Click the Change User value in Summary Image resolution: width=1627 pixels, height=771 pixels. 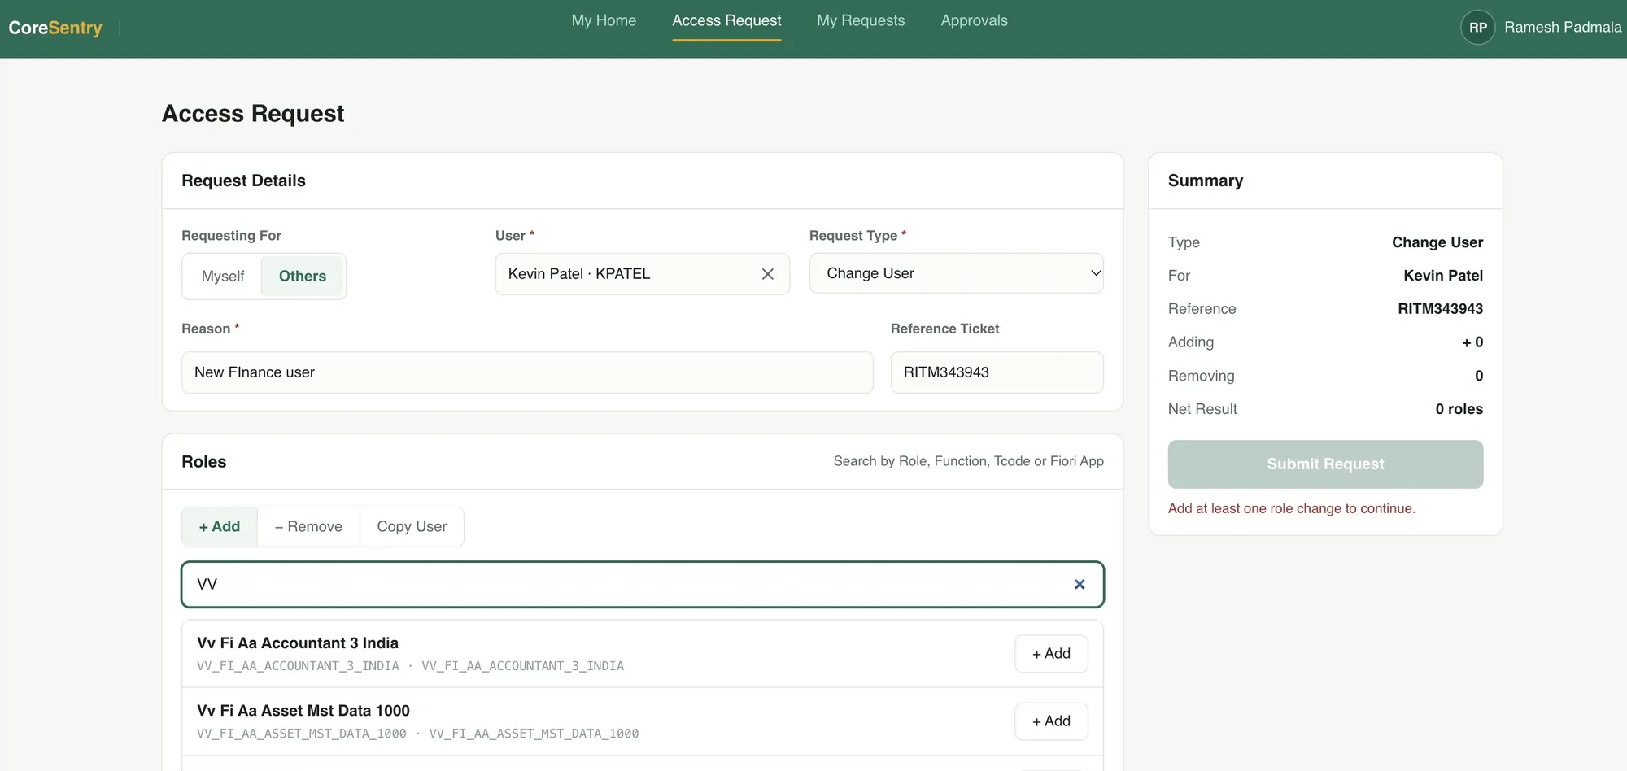[1437, 242]
